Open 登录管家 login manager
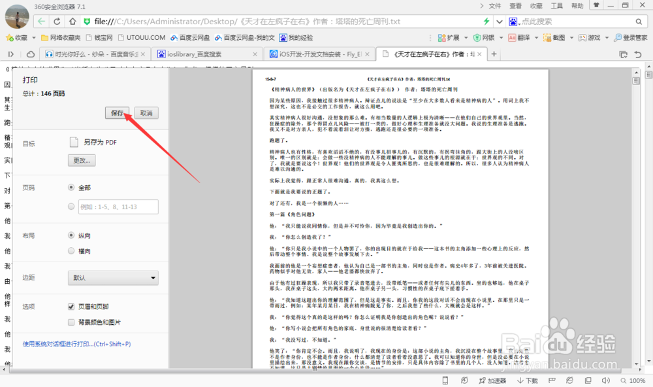 click(x=631, y=37)
